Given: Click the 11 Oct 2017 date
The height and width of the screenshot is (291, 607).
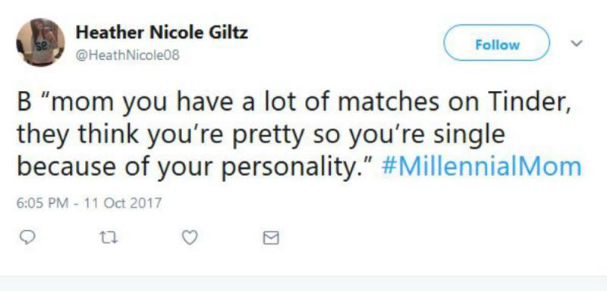Looking at the screenshot, I should pyautogui.click(x=123, y=202).
